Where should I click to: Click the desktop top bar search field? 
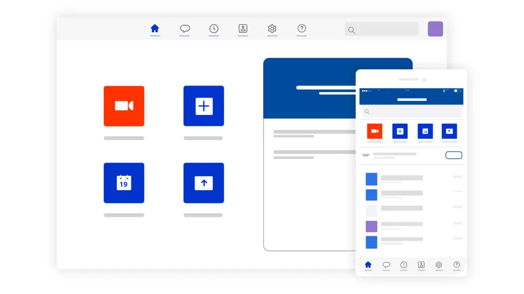coord(381,30)
